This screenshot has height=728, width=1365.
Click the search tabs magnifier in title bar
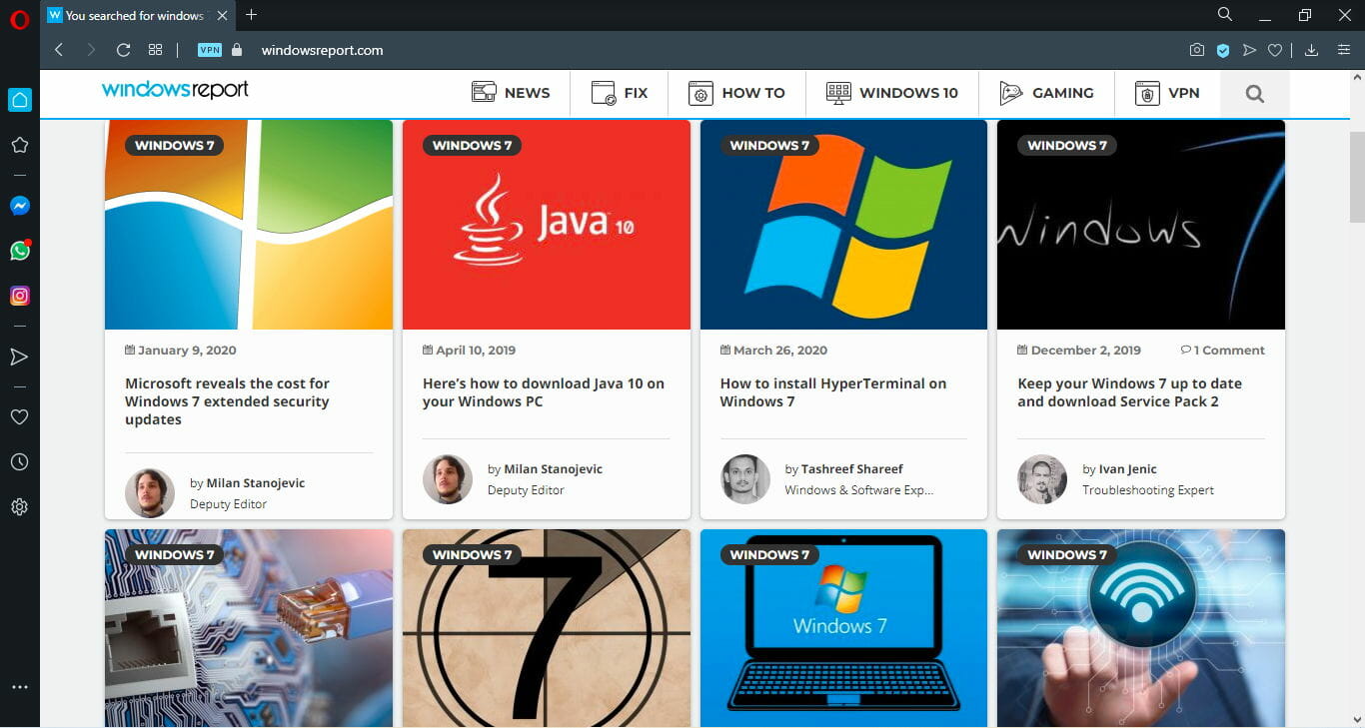[1224, 14]
